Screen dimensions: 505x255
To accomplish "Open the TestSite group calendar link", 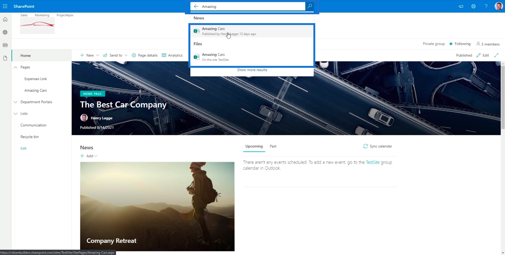I will tap(372, 162).
